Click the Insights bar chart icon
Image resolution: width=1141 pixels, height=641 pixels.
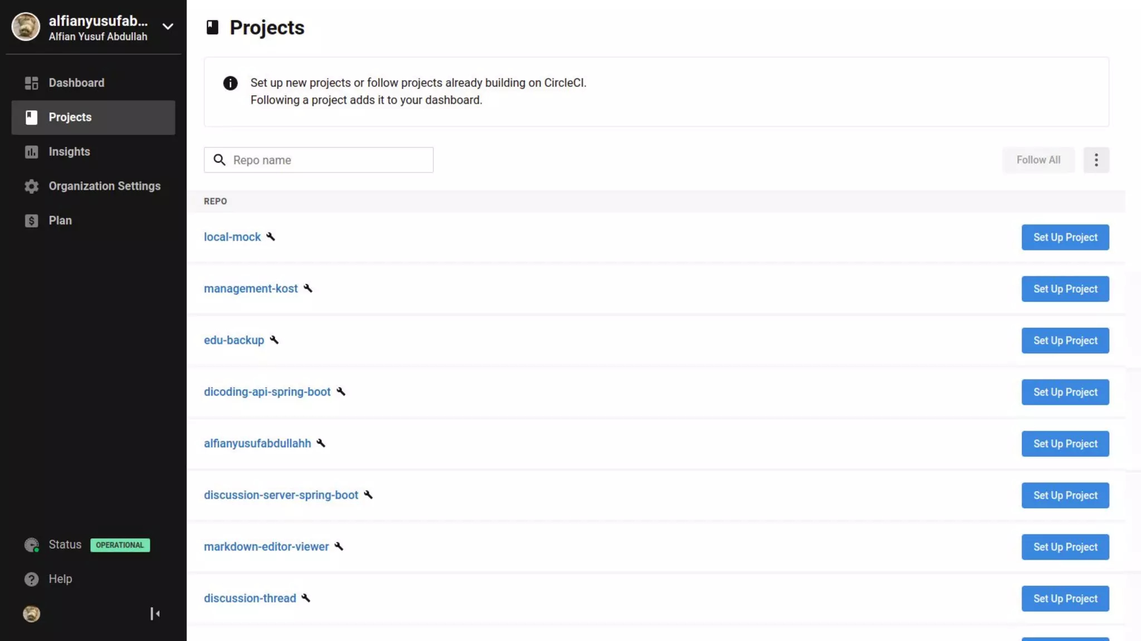[x=31, y=152]
